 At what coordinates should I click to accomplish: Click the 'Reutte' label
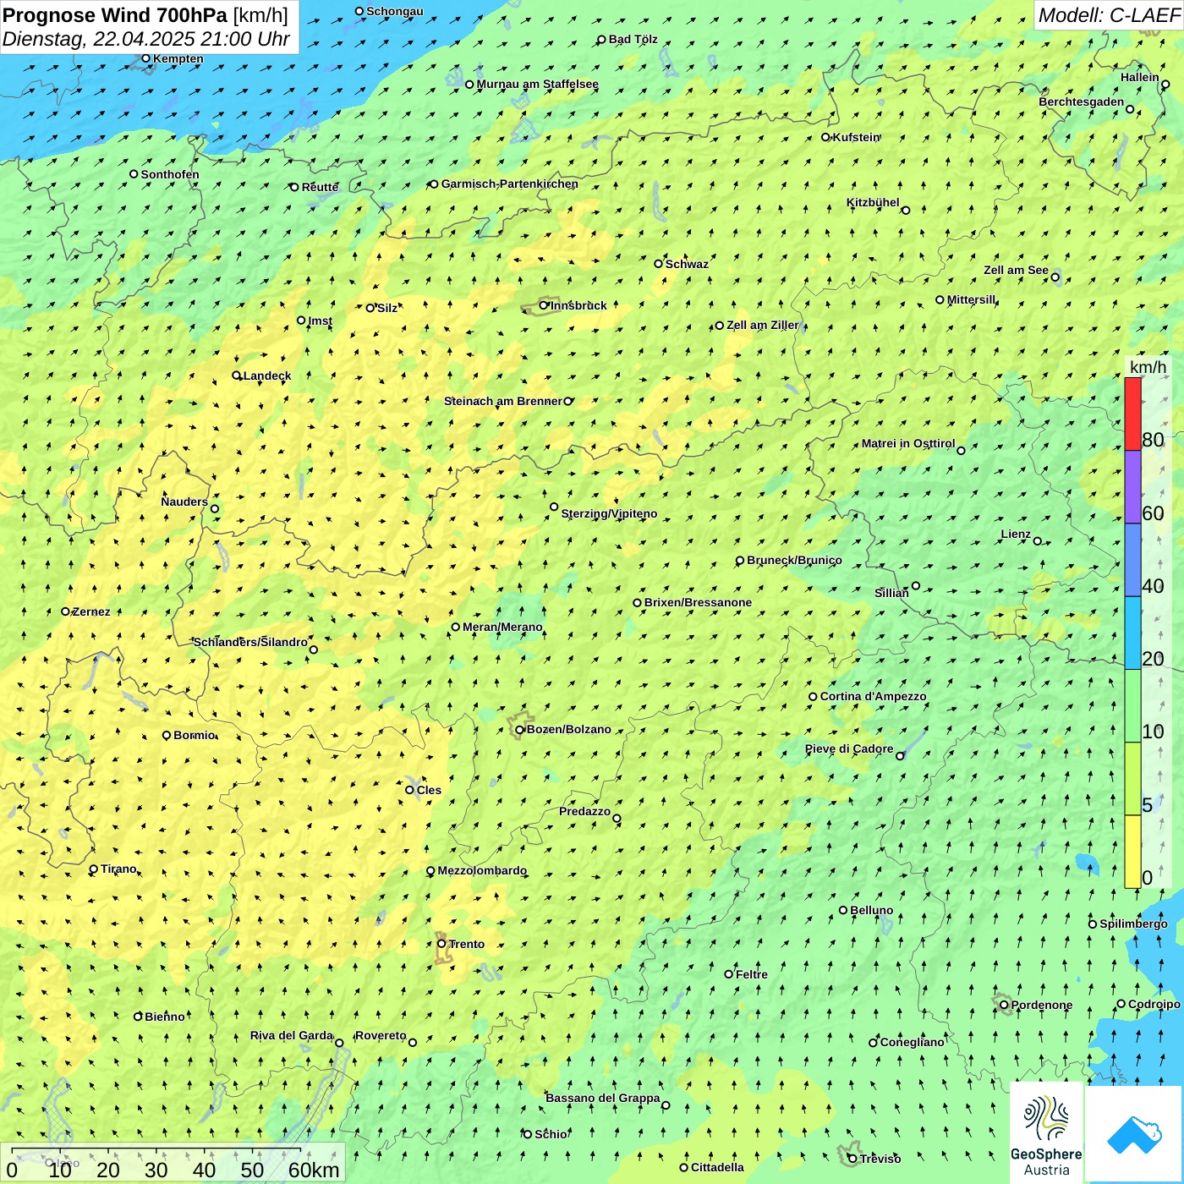pyautogui.click(x=320, y=187)
